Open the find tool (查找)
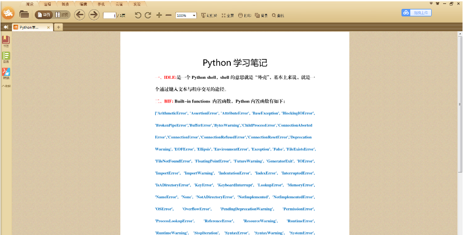The width and height of the screenshot is (463, 235). 278,15
